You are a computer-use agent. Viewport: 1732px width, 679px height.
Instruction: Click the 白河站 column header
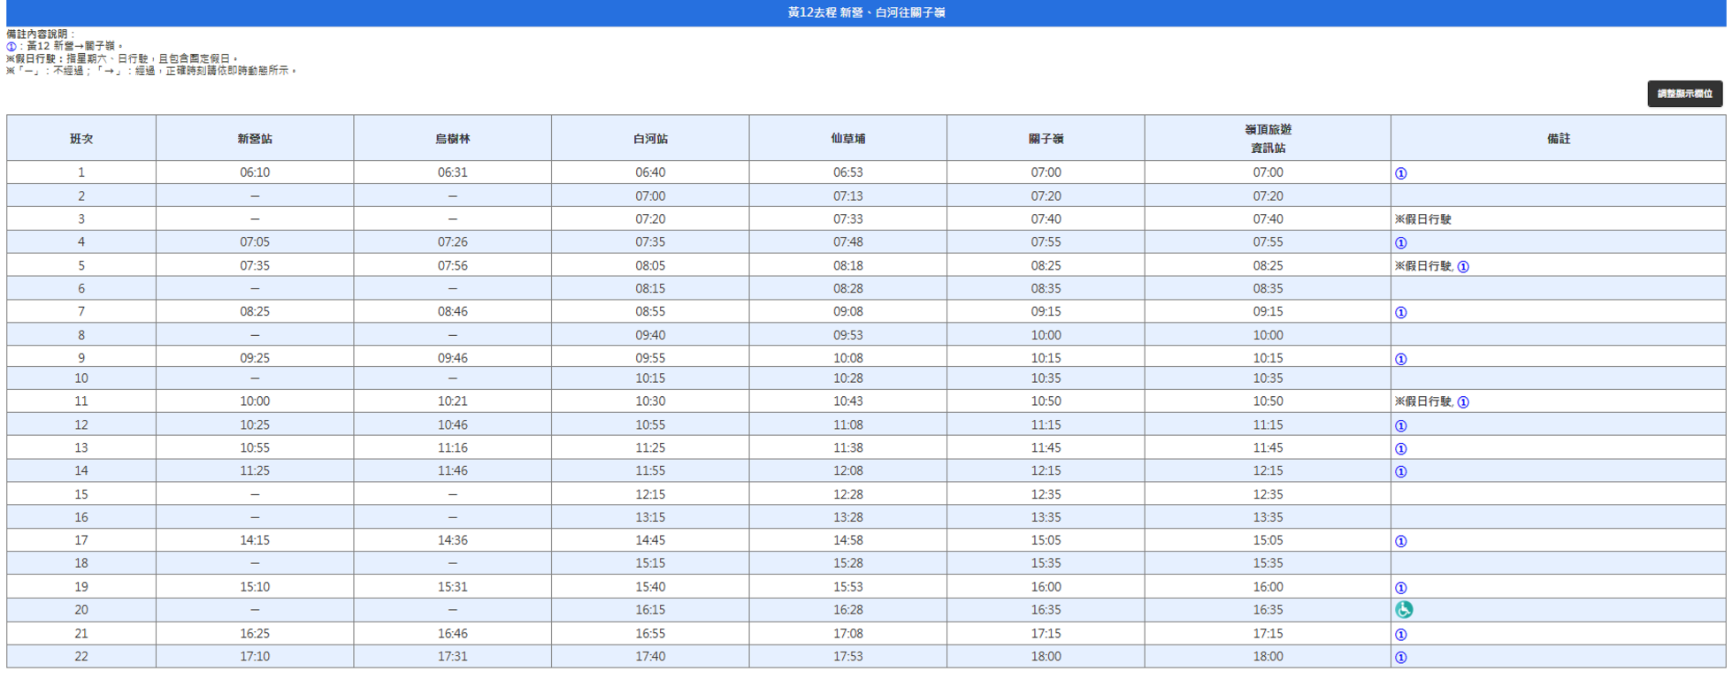pyautogui.click(x=650, y=139)
